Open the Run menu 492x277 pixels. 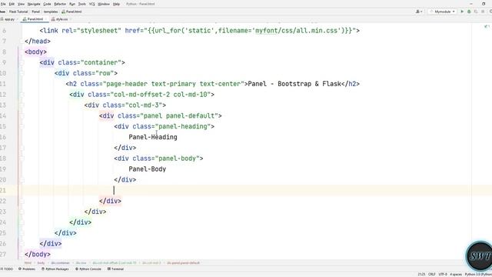[72, 4]
